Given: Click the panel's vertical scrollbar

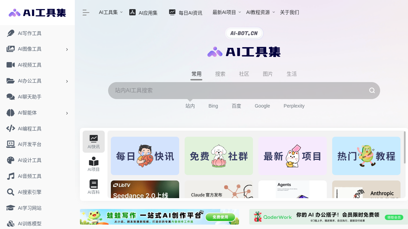Looking at the screenshot, I should point(405,148).
